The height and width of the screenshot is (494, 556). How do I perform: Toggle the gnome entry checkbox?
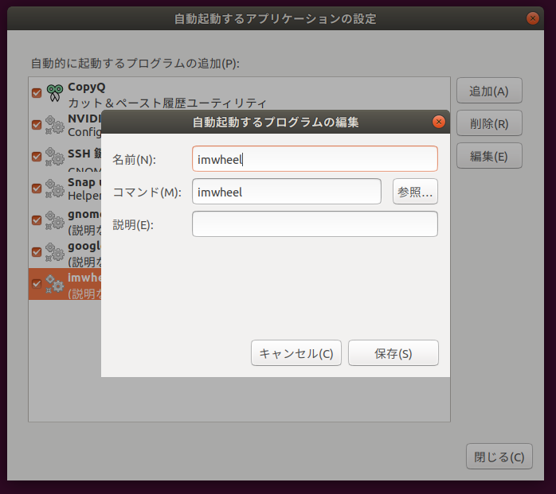click(x=37, y=220)
